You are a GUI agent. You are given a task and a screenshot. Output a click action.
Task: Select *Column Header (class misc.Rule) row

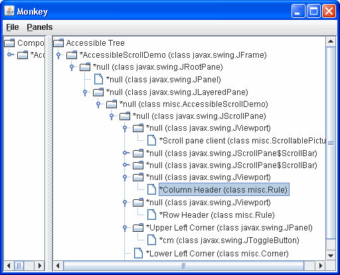[x=224, y=189]
